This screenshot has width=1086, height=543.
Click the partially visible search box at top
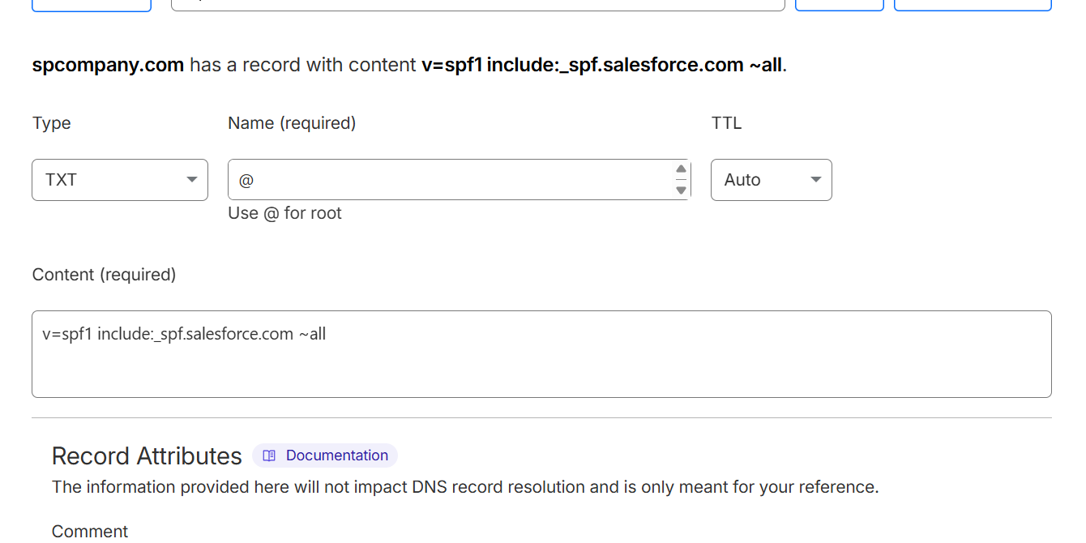pos(478,5)
